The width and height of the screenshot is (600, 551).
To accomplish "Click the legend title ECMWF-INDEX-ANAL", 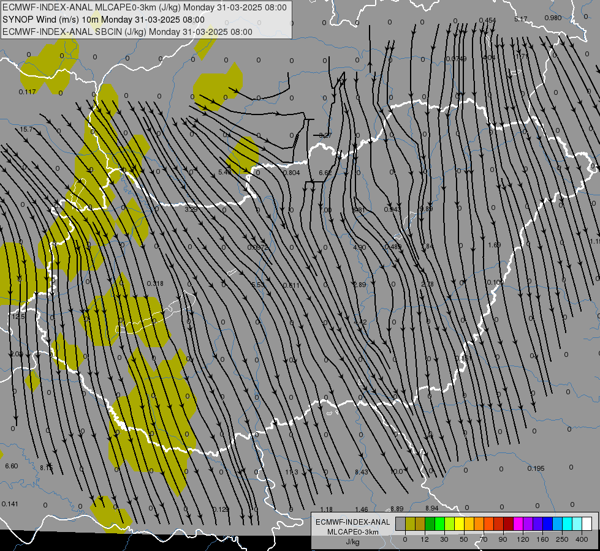I will tap(353, 522).
